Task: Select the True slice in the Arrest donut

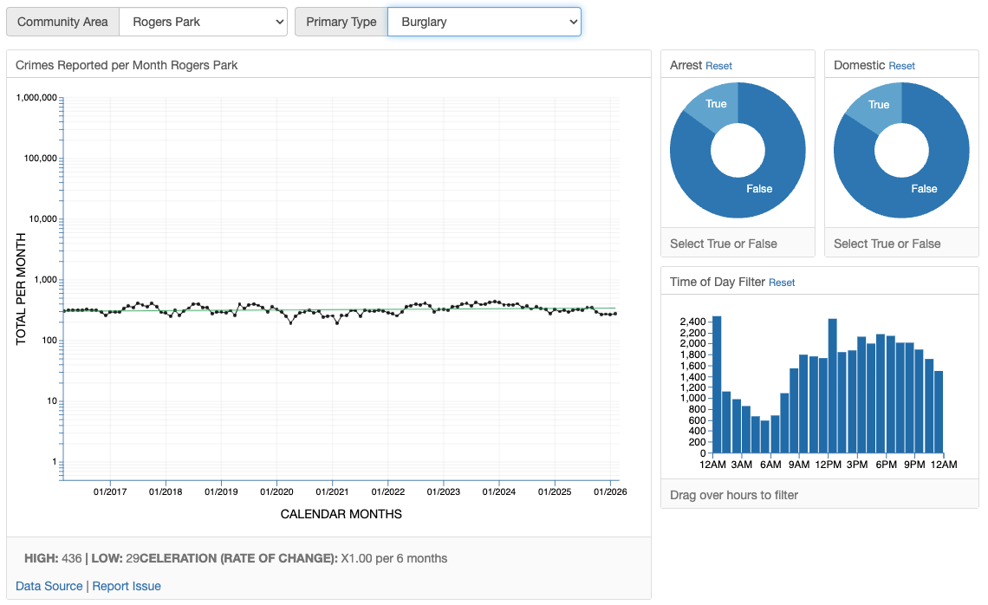Action: coord(716,104)
